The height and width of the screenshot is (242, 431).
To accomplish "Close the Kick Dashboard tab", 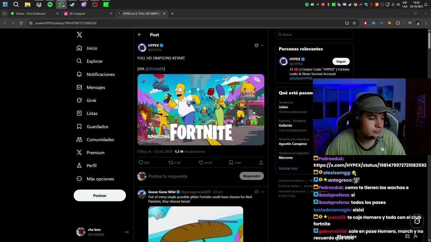I will [57, 14].
